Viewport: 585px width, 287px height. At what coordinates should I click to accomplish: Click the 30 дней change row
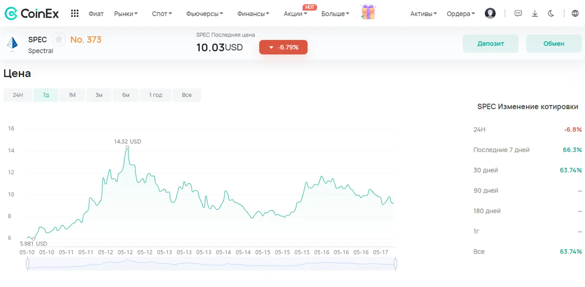tap(527, 170)
